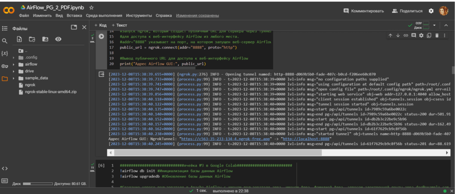Click the Поделиться share button
This screenshot has height=194, width=455.
(x=407, y=11)
